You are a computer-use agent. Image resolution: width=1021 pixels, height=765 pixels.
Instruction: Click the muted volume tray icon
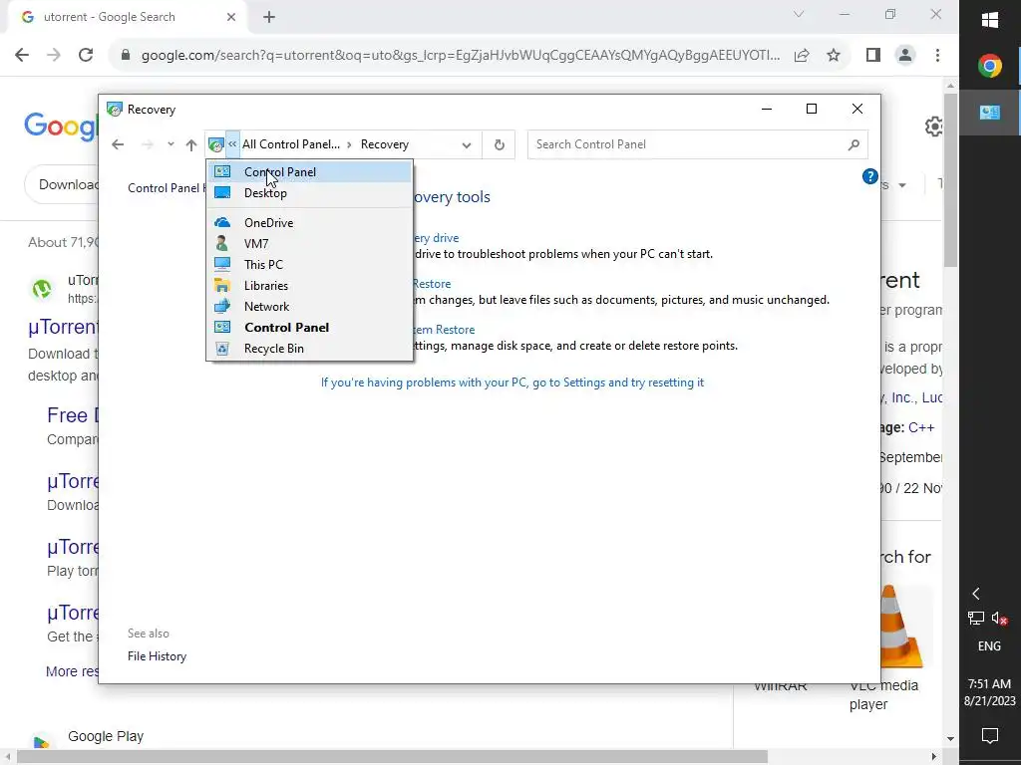pos(1000,618)
